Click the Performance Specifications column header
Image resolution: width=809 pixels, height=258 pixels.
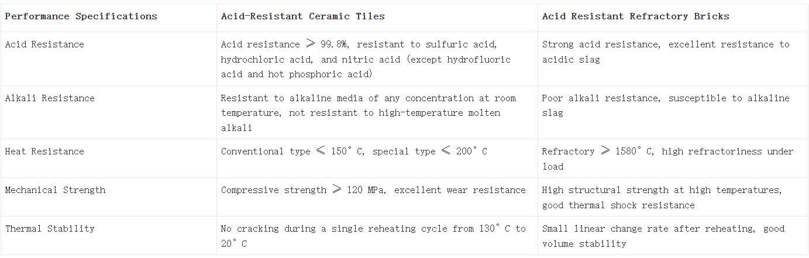tap(81, 16)
